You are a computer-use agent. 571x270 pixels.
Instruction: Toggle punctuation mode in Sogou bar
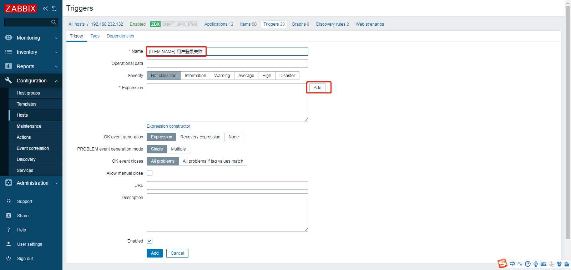tap(520, 264)
